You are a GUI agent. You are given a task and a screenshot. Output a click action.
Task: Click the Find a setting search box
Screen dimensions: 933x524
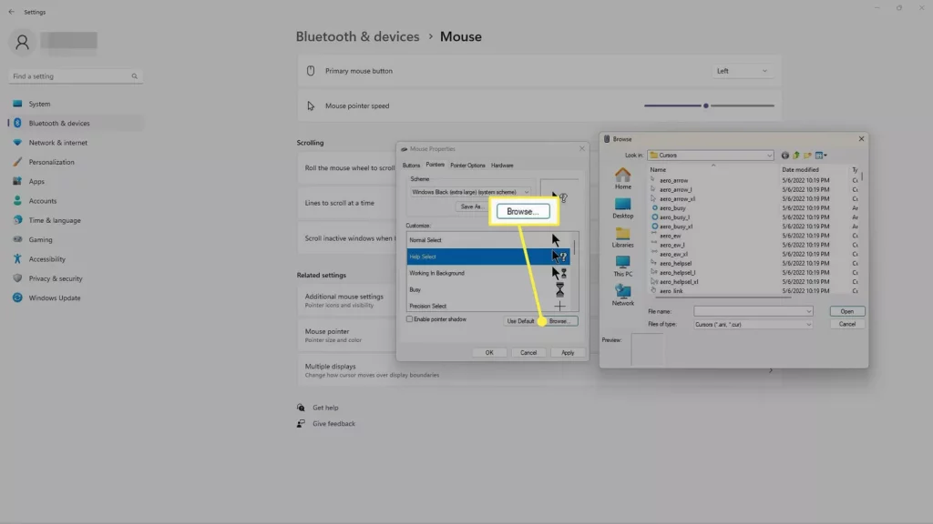point(75,76)
